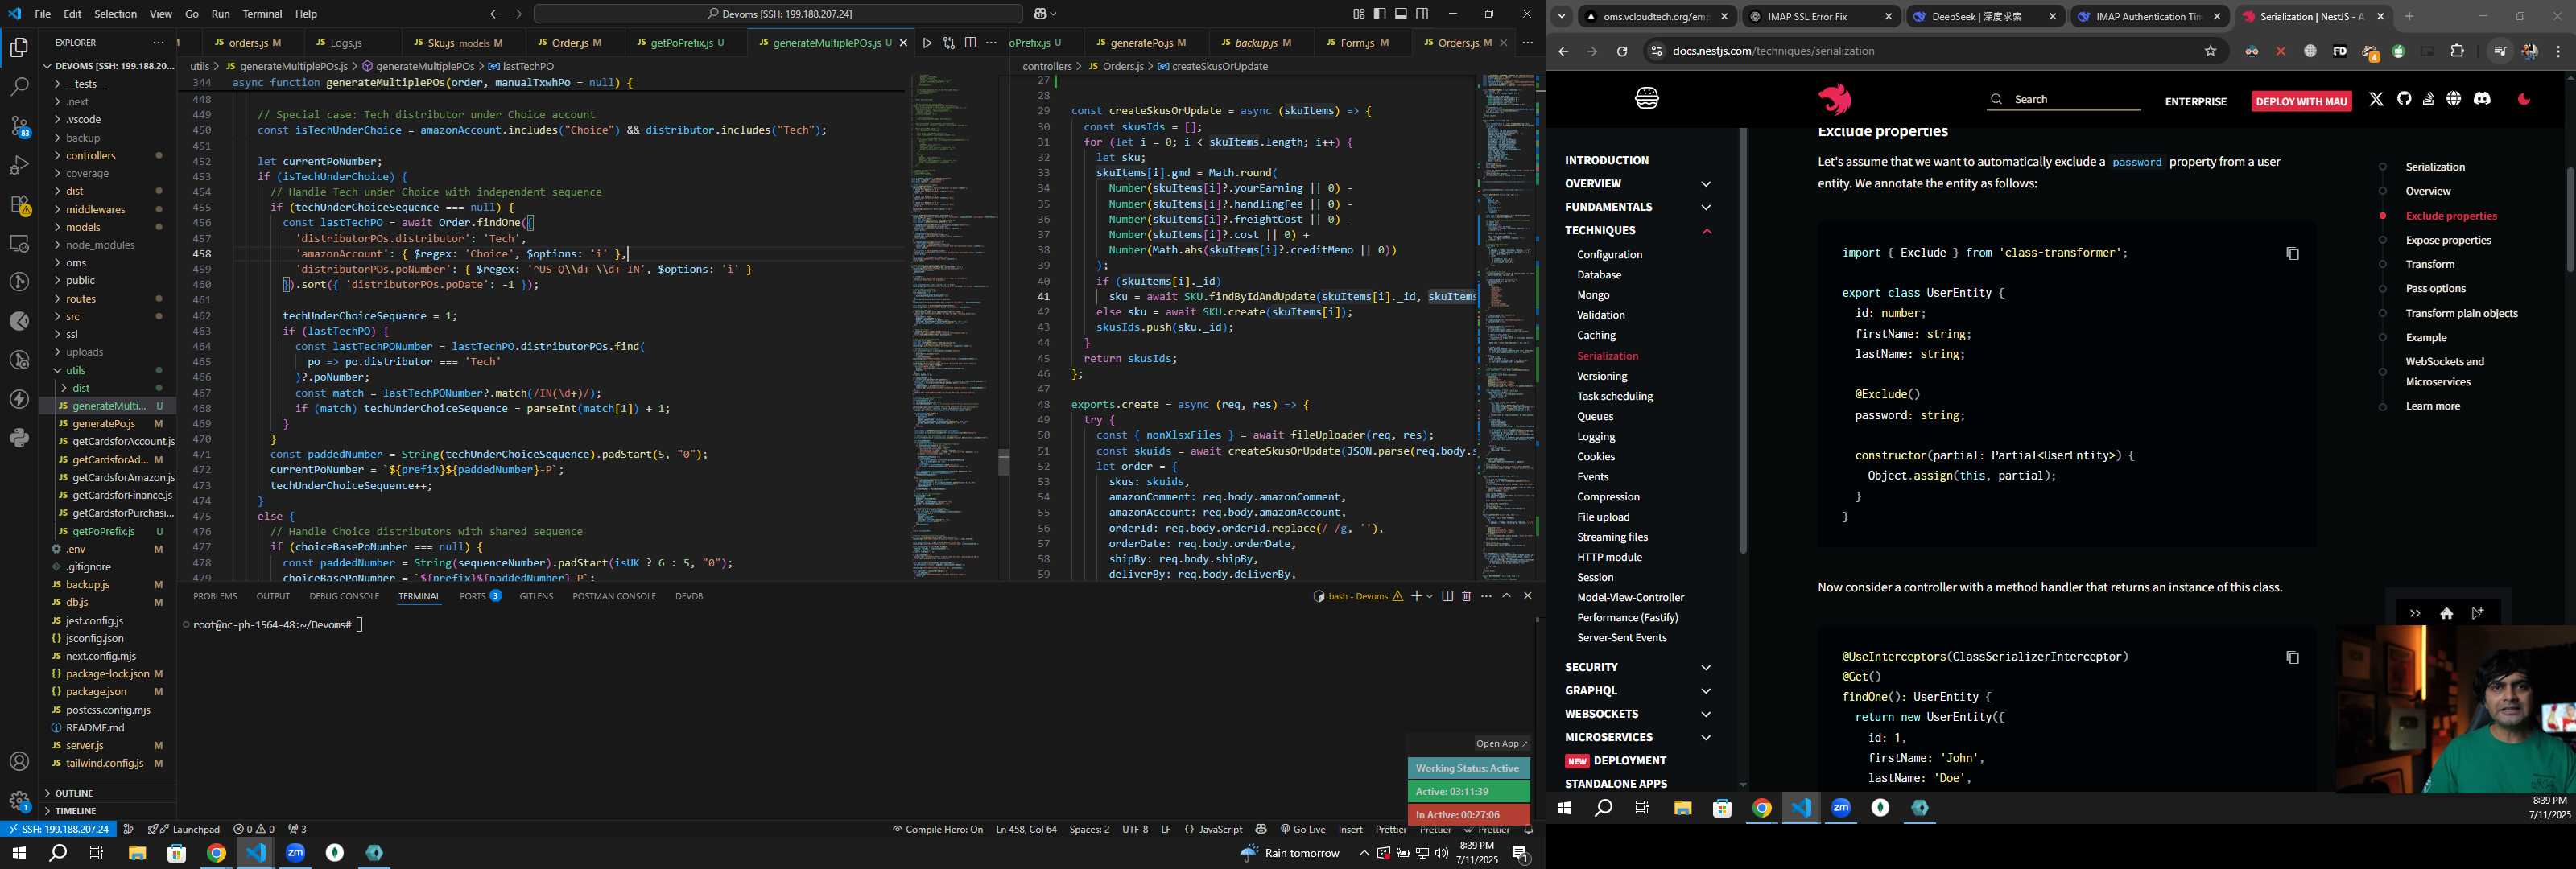Click the SSH: 199.188.207.24 remote indicator

[59, 829]
